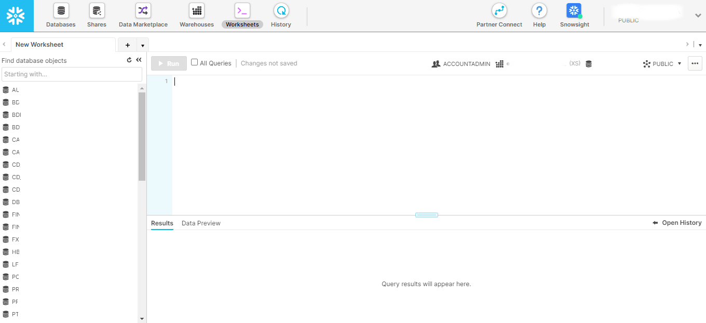
Task: Click the Shares icon
Action: (97, 11)
